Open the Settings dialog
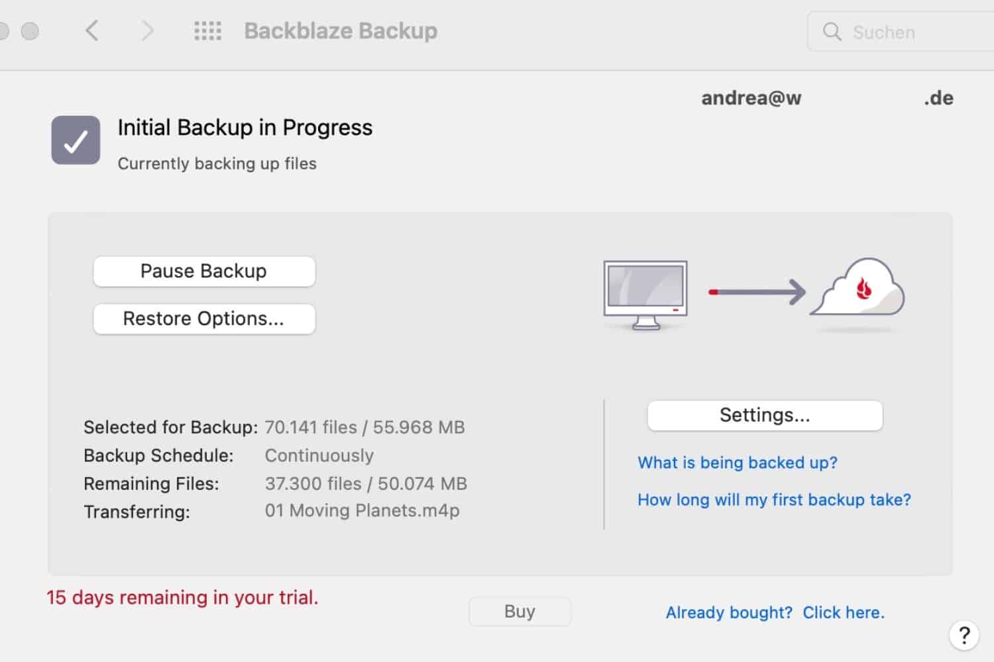 tap(765, 415)
